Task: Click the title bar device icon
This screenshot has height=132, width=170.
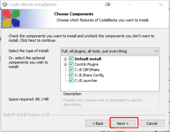Action: [108, 4]
